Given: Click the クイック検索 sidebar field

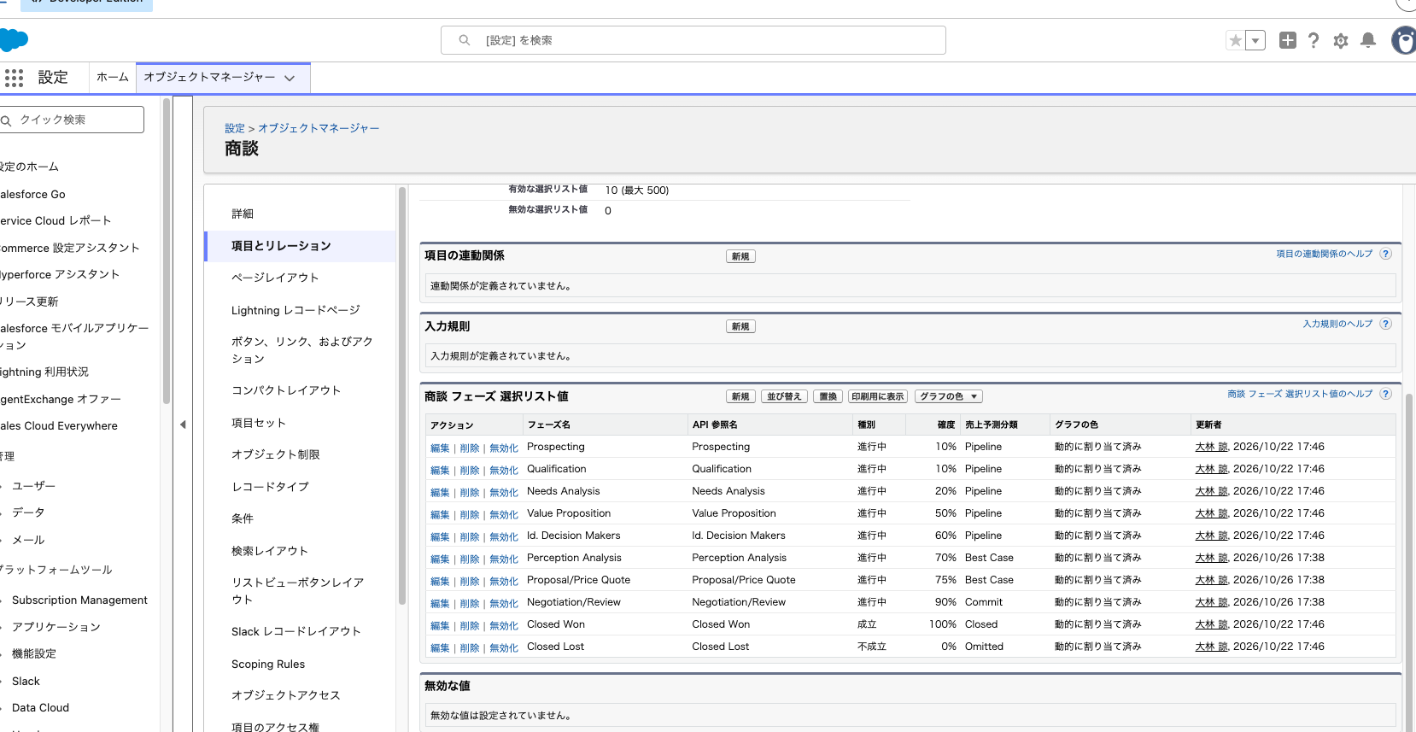Looking at the screenshot, I should 72,120.
